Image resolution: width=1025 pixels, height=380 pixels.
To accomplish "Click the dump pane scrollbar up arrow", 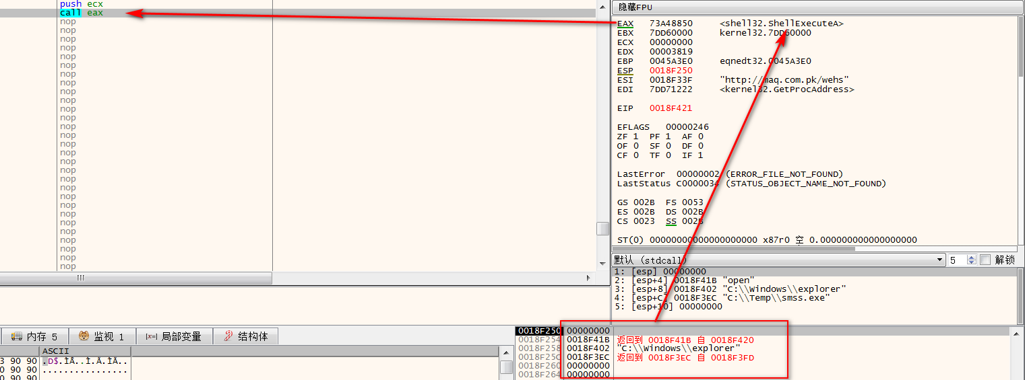I will 507,352.
